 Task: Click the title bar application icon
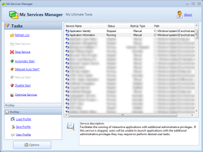[4, 4]
